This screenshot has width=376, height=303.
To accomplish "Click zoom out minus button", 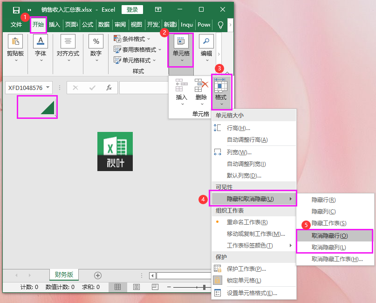I will (169, 287).
